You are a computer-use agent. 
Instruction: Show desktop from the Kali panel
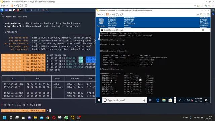(6, 10)
